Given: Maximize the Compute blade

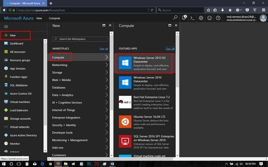Looking at the screenshot, I should point(170,25).
